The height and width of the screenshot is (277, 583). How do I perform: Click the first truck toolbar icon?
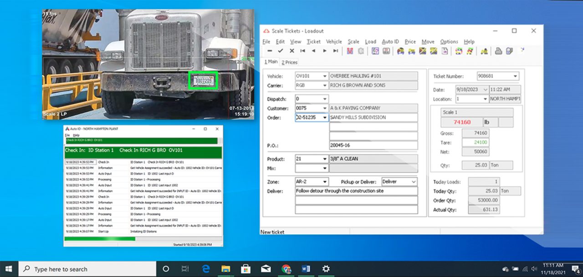point(400,51)
